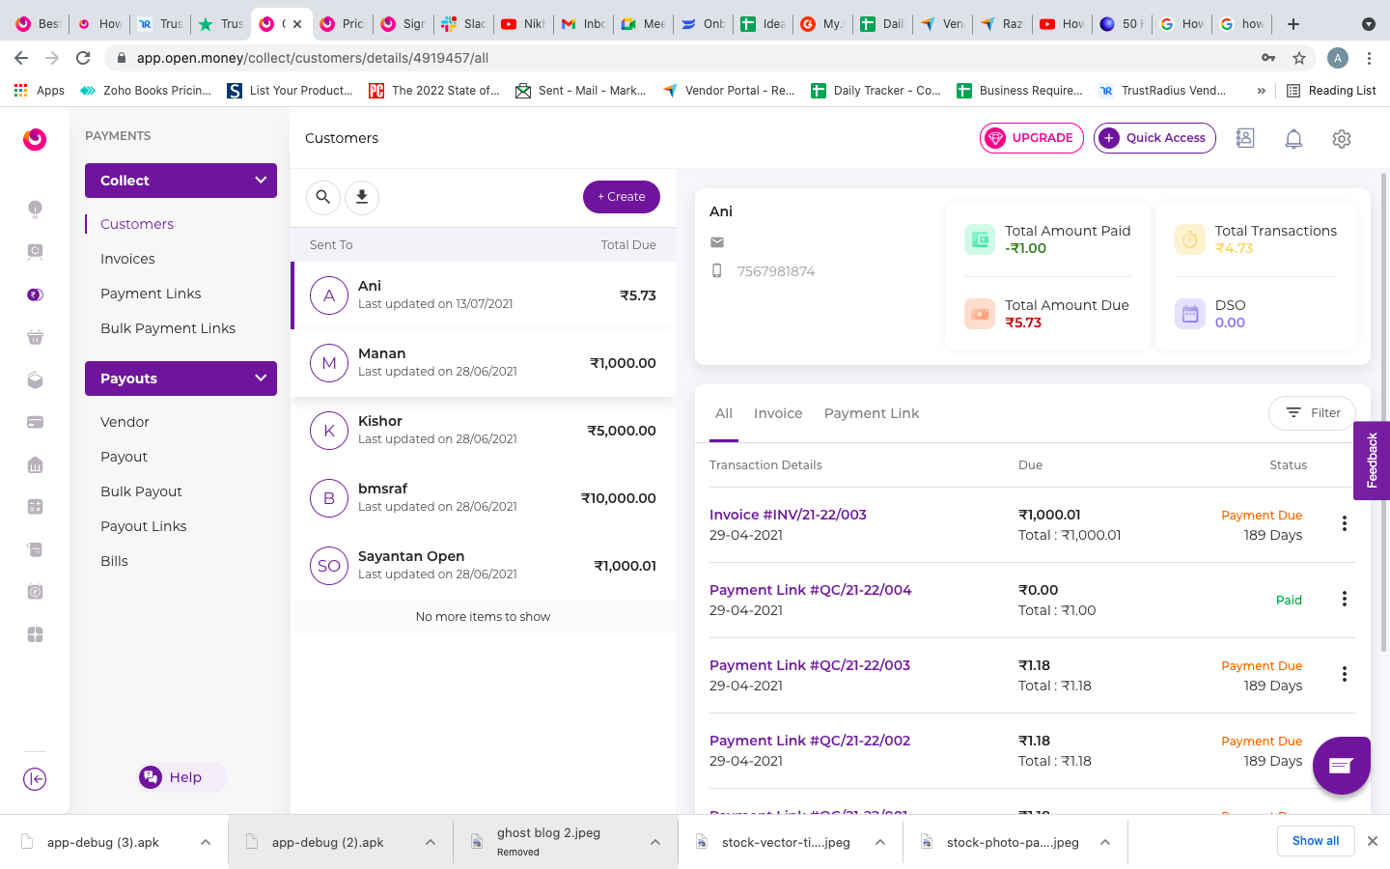
Task: Click the + Create button
Action: pyautogui.click(x=622, y=197)
